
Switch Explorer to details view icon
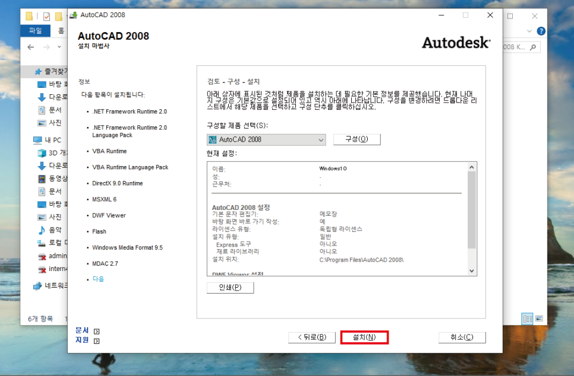point(528,318)
